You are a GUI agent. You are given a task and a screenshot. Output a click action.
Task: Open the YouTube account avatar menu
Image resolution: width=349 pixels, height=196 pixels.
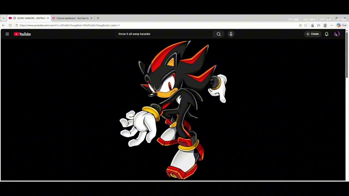click(337, 34)
